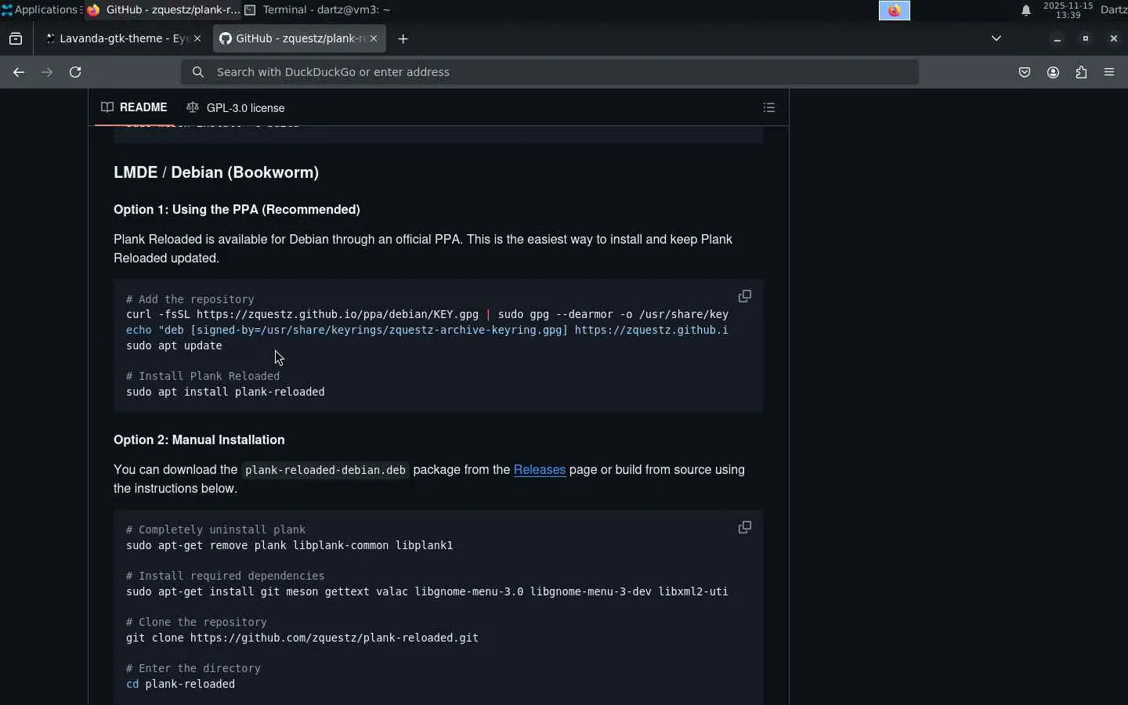The width and height of the screenshot is (1128, 705).
Task: Click the echo "deb [signed-by=..." line
Action: pos(427,330)
